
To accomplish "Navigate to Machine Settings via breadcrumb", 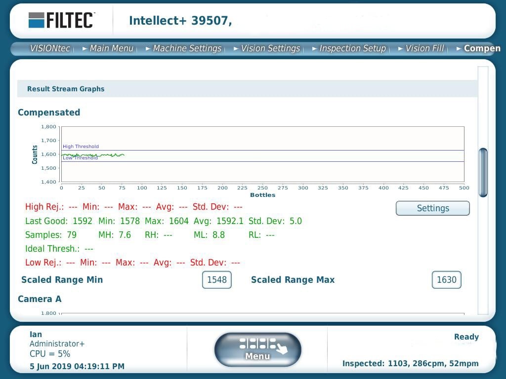I will coord(187,48).
